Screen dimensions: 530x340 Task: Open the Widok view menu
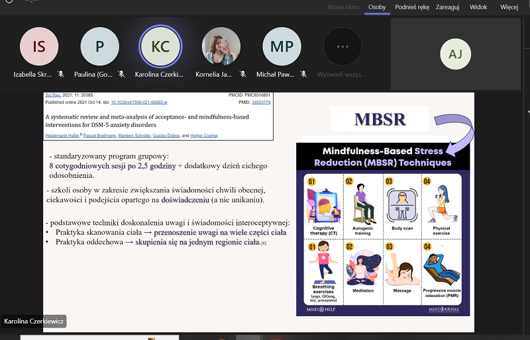(x=478, y=7)
